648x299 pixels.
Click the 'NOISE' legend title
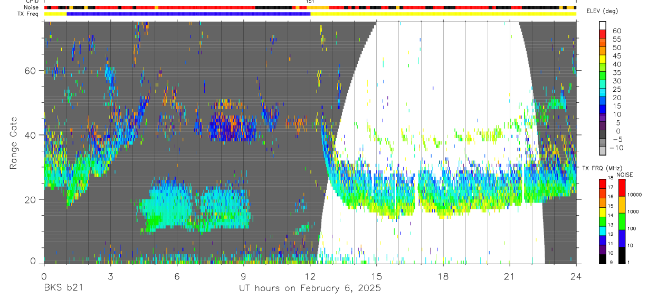[624, 175]
